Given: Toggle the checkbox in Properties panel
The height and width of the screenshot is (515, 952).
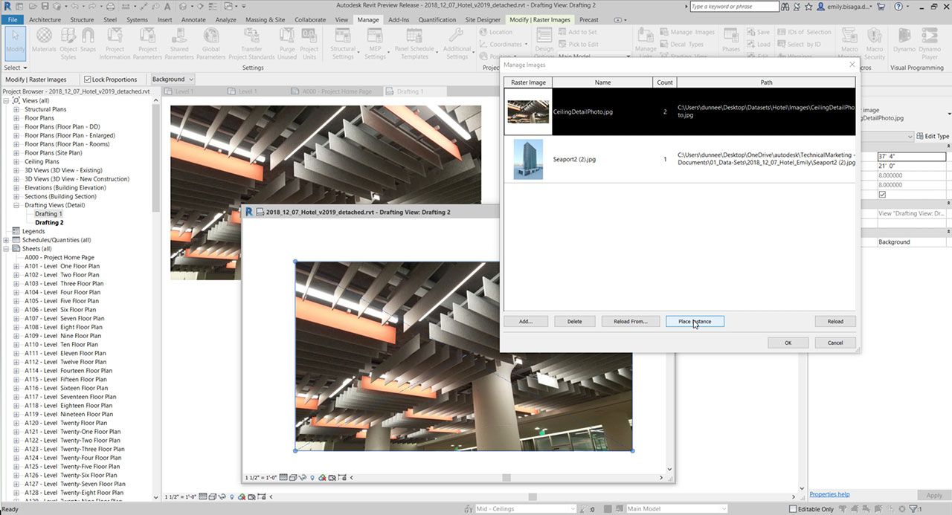Looking at the screenshot, I should click(x=882, y=195).
